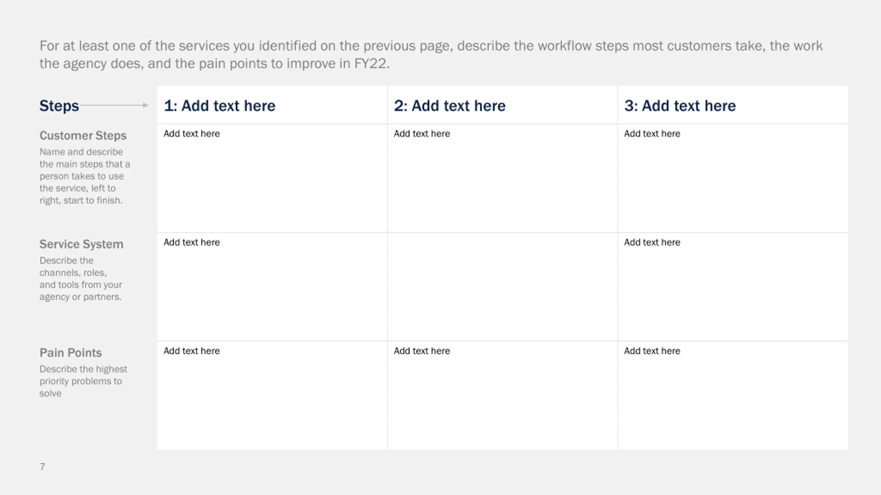Select Service System cell under step 3
This screenshot has height=495, width=881.
pos(733,287)
